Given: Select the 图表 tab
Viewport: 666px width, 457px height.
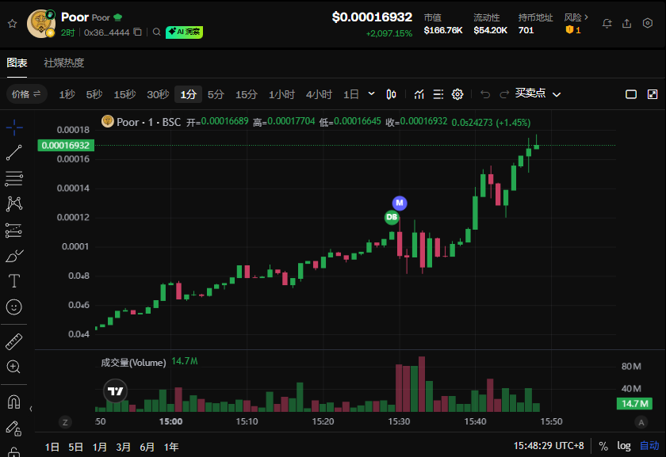Looking at the screenshot, I should [17, 63].
